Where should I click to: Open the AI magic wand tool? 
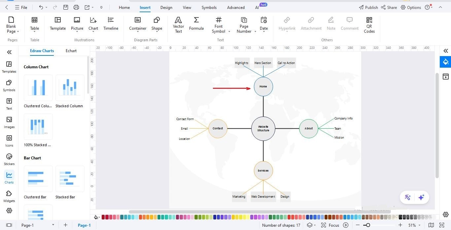(x=408, y=197)
